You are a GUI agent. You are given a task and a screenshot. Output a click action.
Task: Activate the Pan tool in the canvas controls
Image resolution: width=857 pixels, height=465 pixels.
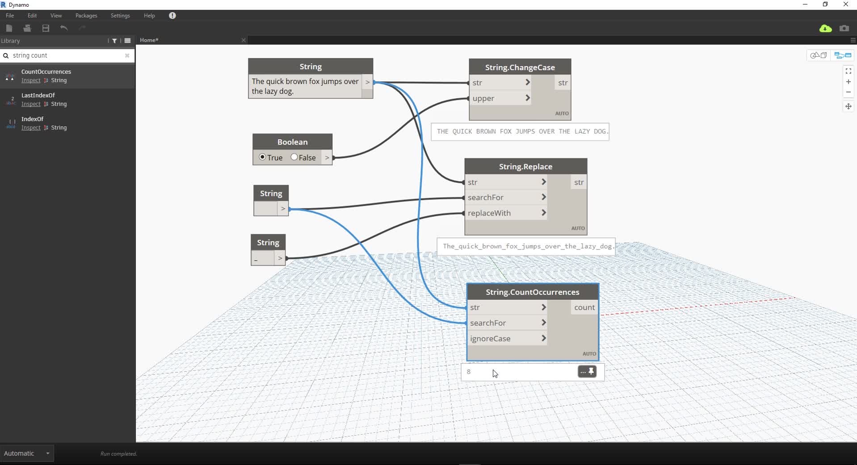(x=849, y=107)
